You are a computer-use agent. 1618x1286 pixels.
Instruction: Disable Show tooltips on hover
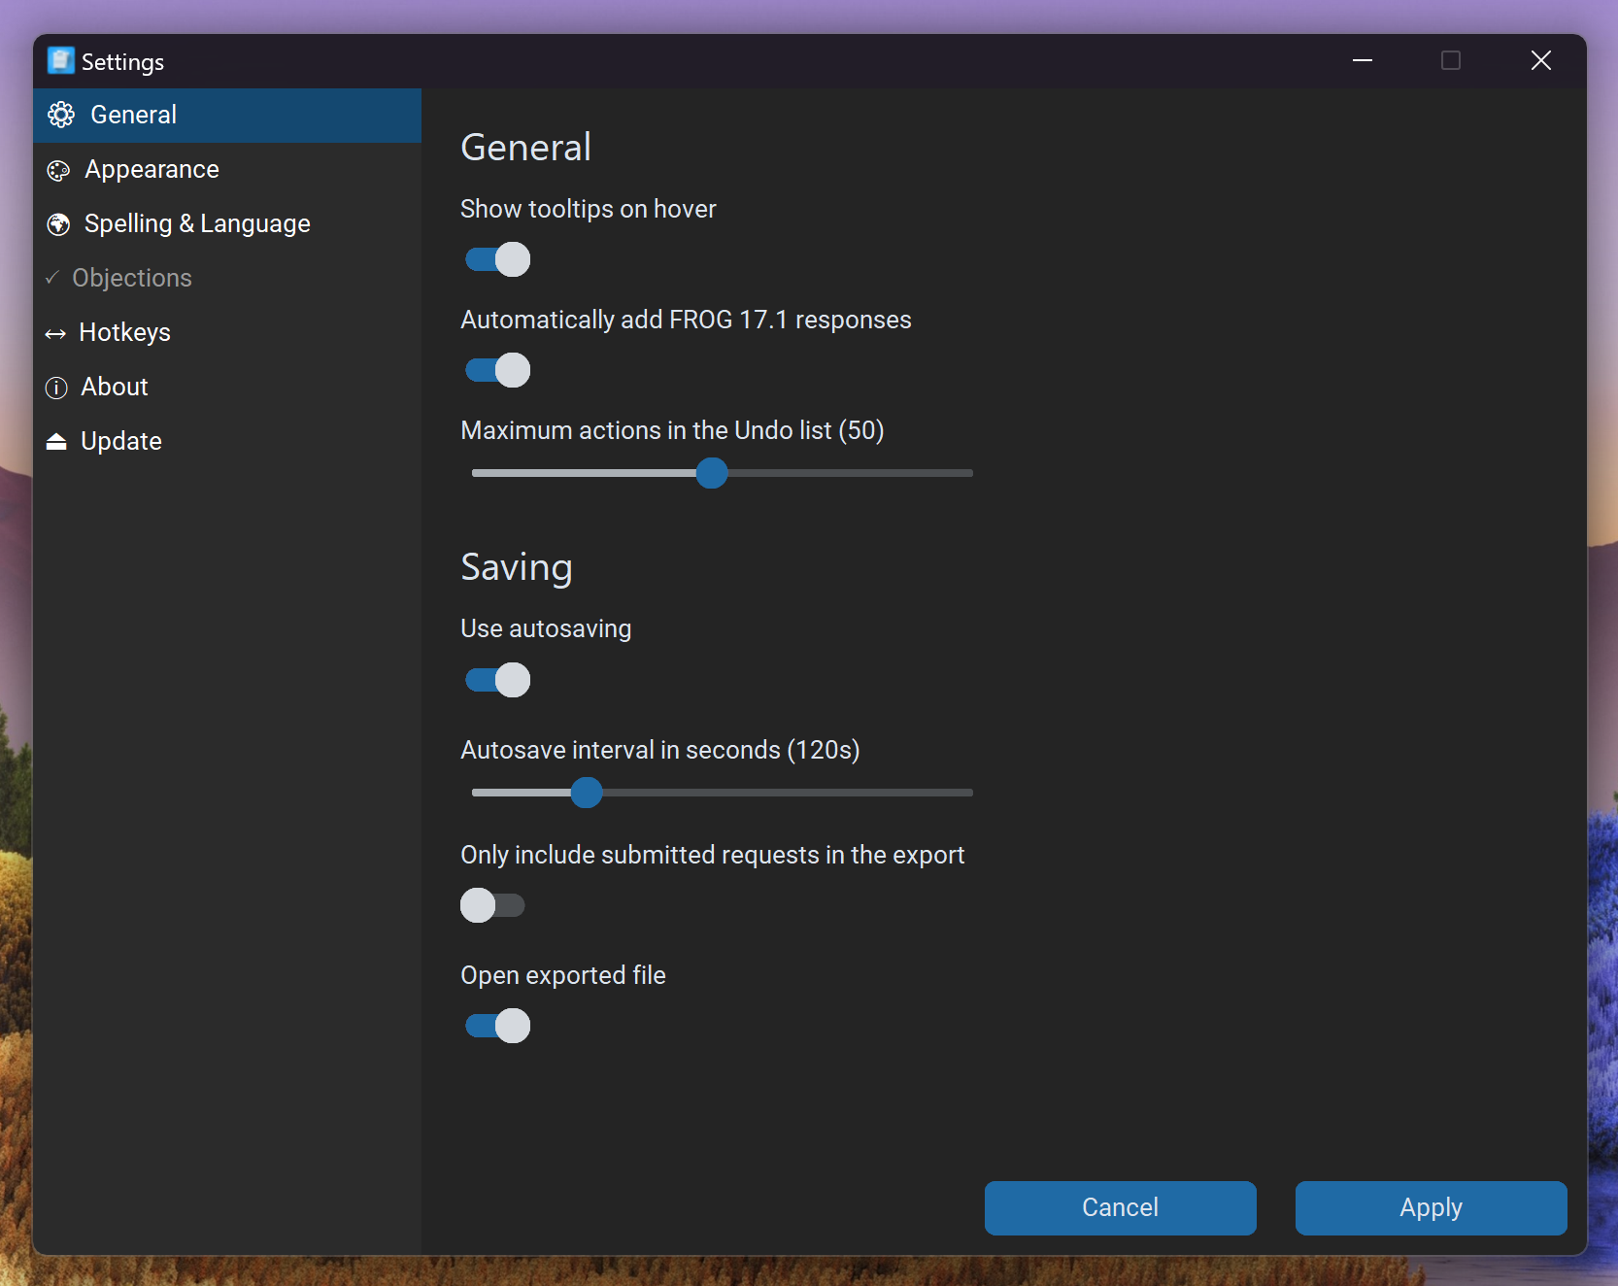[x=497, y=259]
